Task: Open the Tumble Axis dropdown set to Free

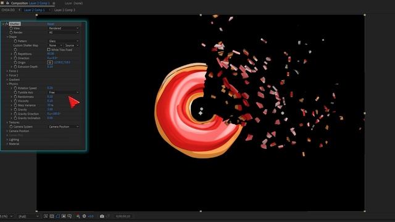Action: [x=64, y=92]
